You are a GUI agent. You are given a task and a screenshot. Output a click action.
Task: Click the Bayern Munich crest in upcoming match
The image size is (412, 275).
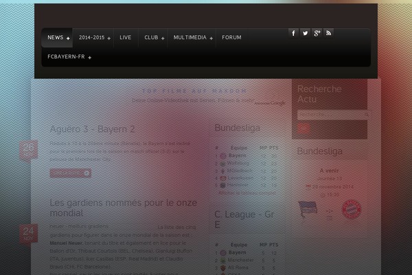tap(352, 210)
